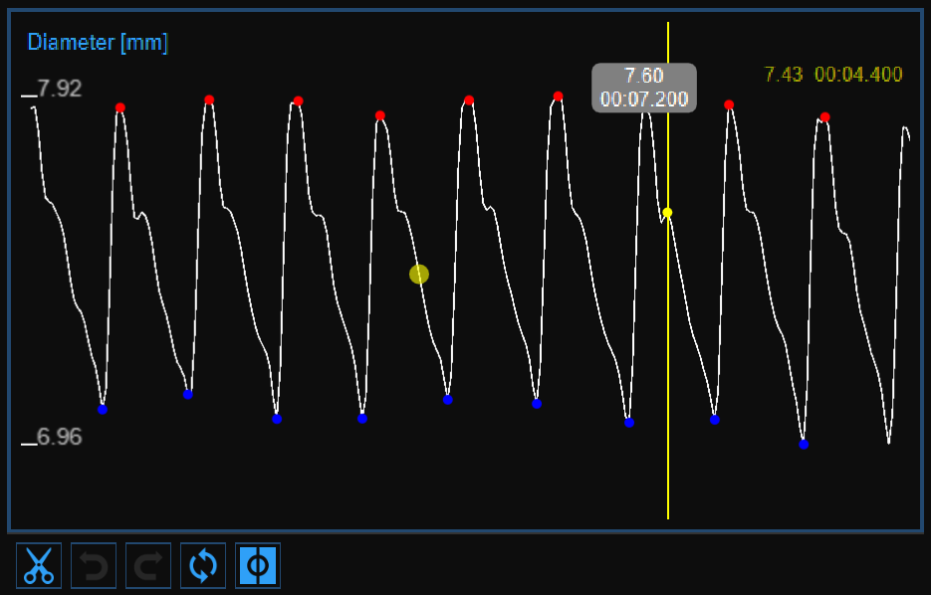Click the last red peak marker on right
Image resolution: width=931 pixels, height=595 pixels.
[824, 117]
